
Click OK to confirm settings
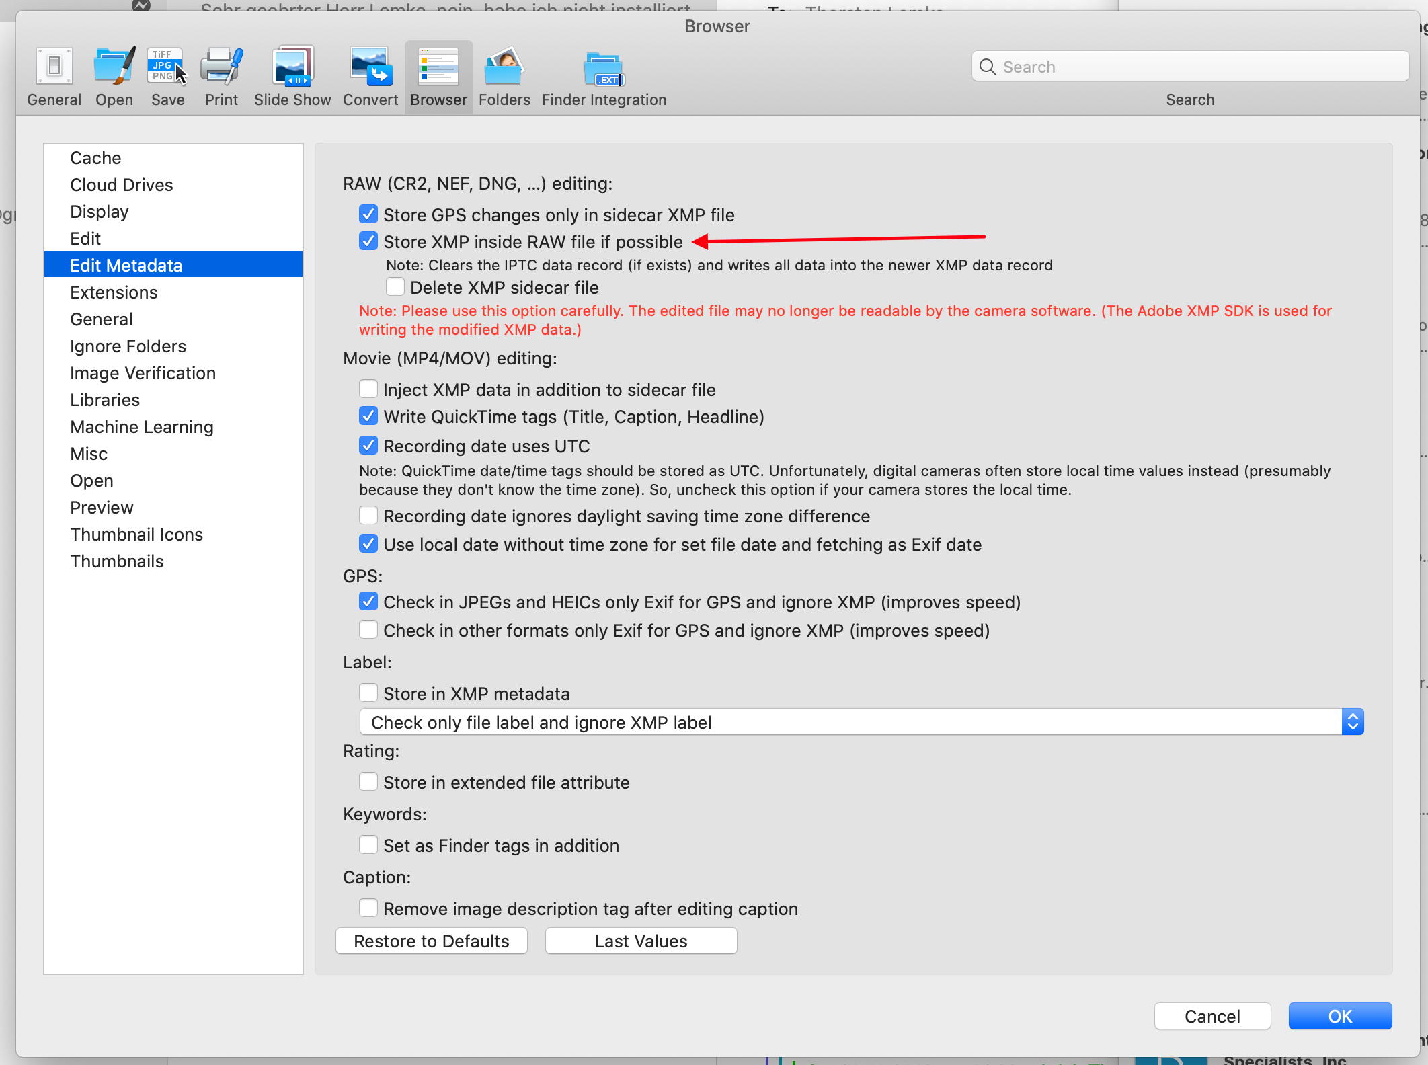(1340, 1017)
